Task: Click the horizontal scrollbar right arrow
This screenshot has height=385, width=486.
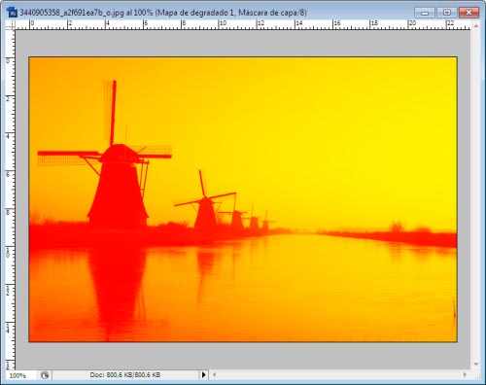Action: coord(465,375)
